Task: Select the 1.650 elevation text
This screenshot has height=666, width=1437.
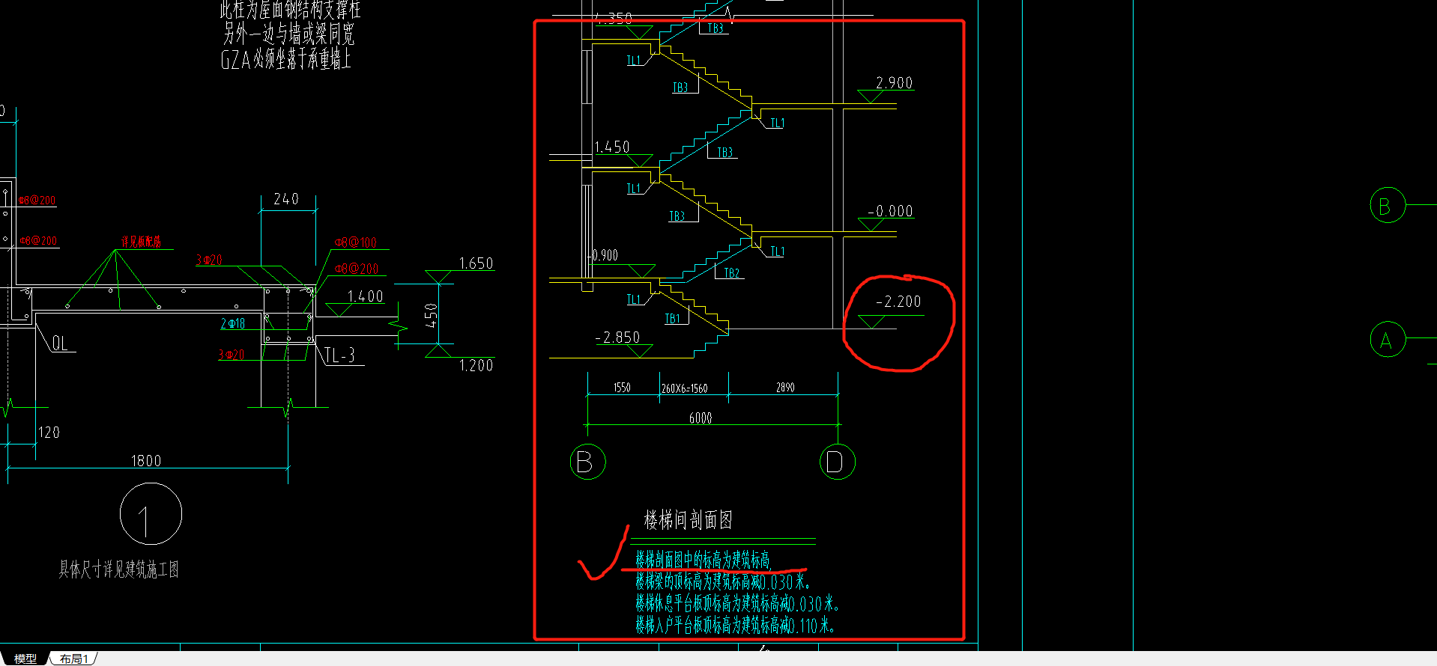Action: (477, 263)
